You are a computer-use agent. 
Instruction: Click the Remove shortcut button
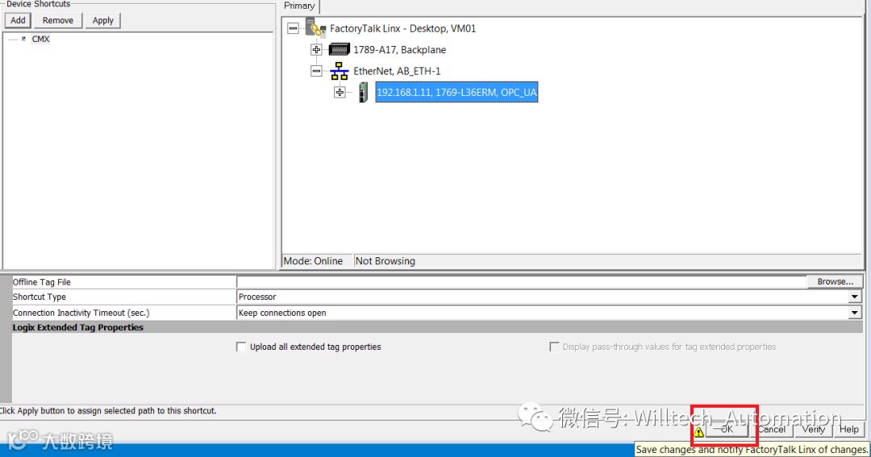click(58, 20)
